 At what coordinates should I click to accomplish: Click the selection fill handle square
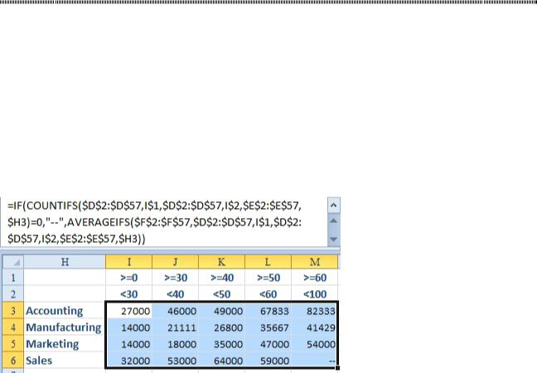click(x=337, y=368)
